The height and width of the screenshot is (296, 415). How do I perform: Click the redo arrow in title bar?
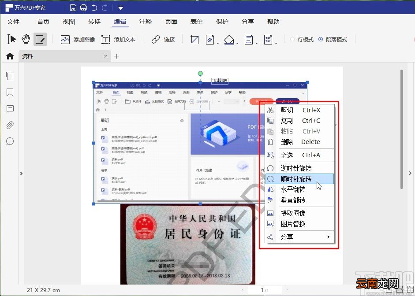105,7
